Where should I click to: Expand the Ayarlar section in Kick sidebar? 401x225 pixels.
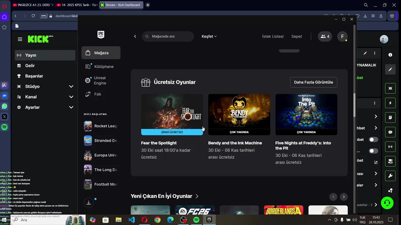click(71, 107)
